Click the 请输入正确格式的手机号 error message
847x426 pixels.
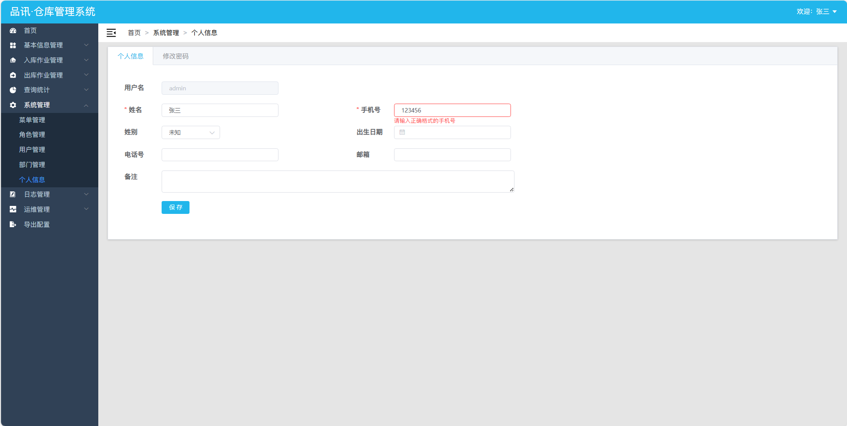(x=425, y=121)
